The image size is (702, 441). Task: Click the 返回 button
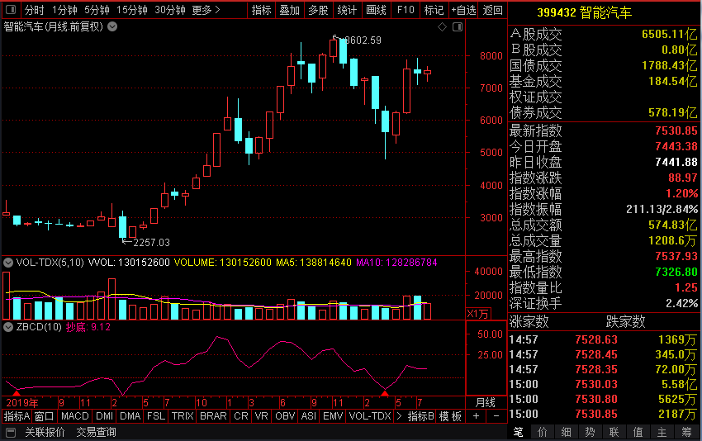(x=493, y=10)
